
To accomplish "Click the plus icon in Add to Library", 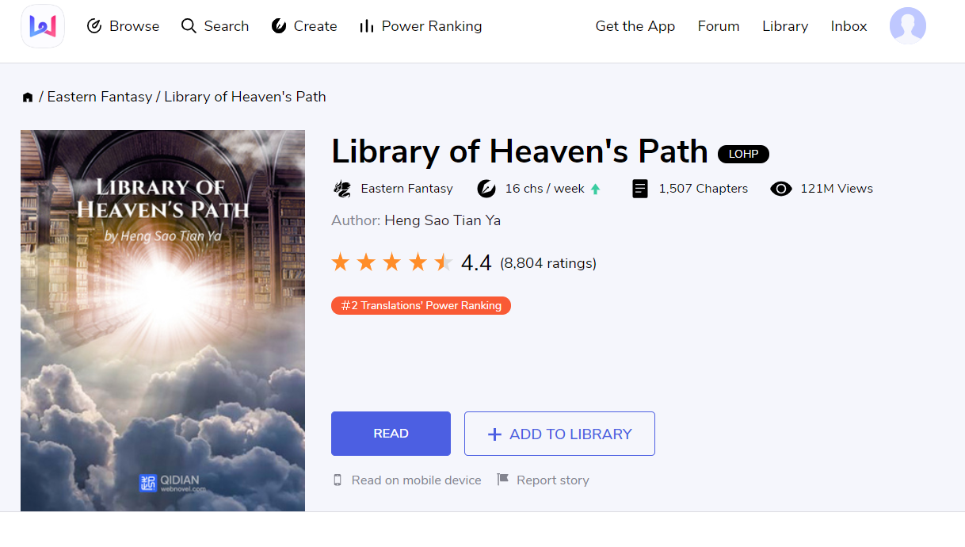I will click(x=494, y=434).
